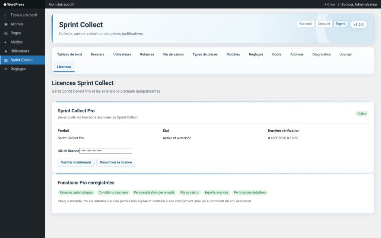Click the Sprint Collect sidebar icon
The image size is (381, 238).
point(6,60)
